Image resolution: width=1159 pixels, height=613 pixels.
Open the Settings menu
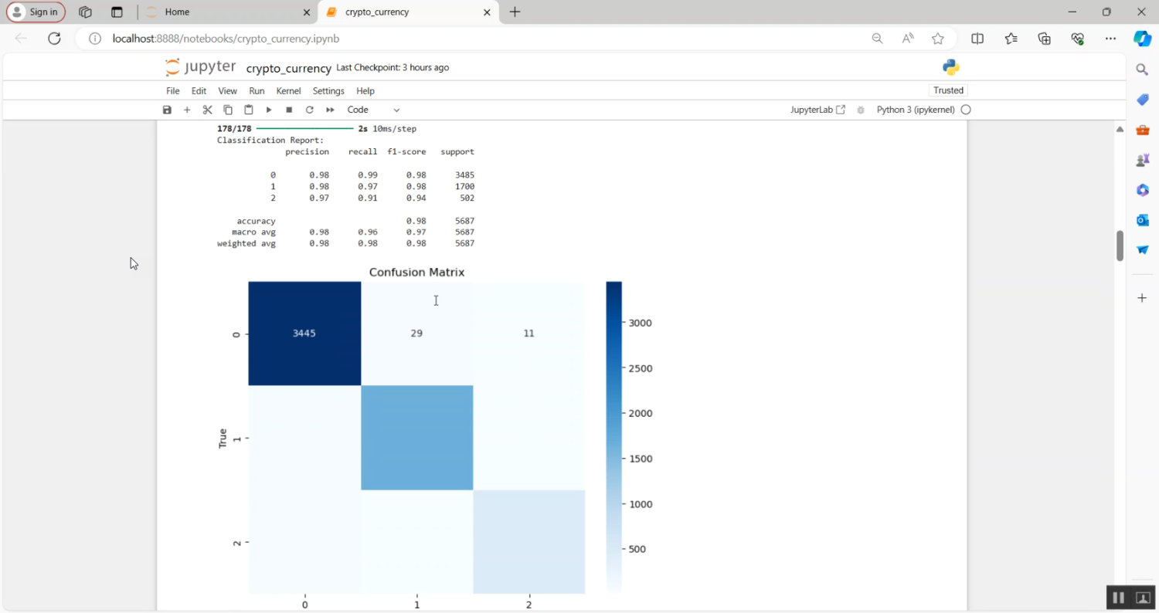click(328, 91)
